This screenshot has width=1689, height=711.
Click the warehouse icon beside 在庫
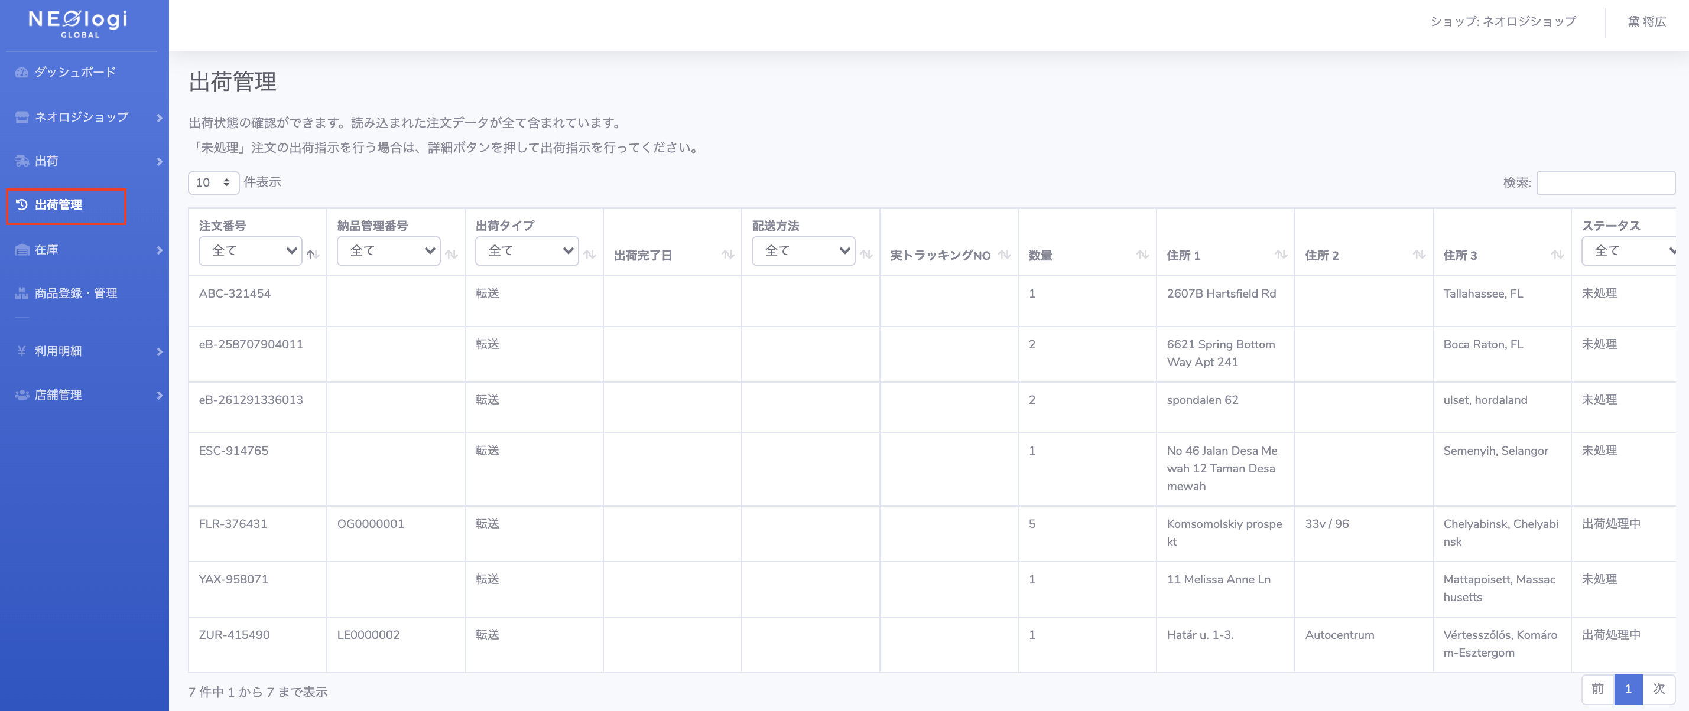point(22,250)
